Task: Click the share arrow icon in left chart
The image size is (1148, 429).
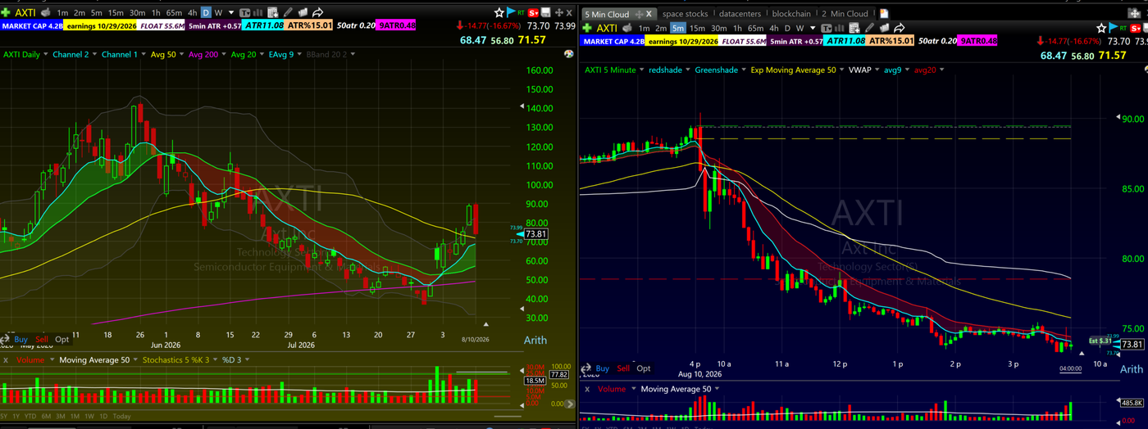Action: pyautogui.click(x=318, y=12)
